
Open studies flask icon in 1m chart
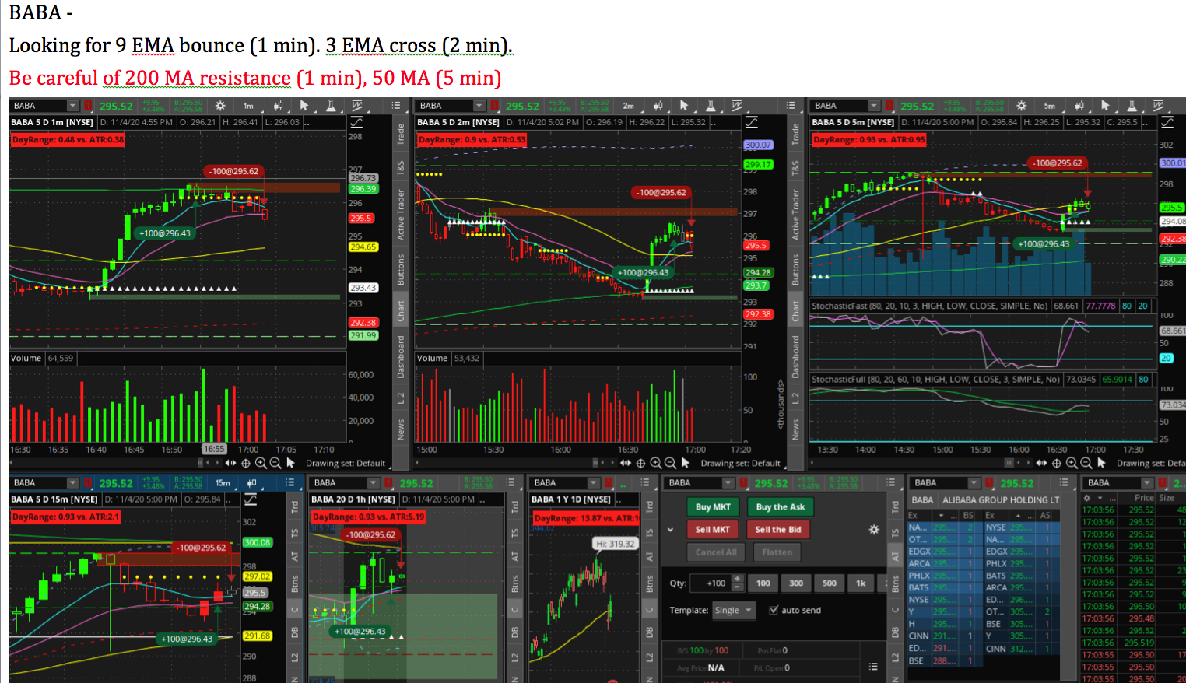(331, 106)
